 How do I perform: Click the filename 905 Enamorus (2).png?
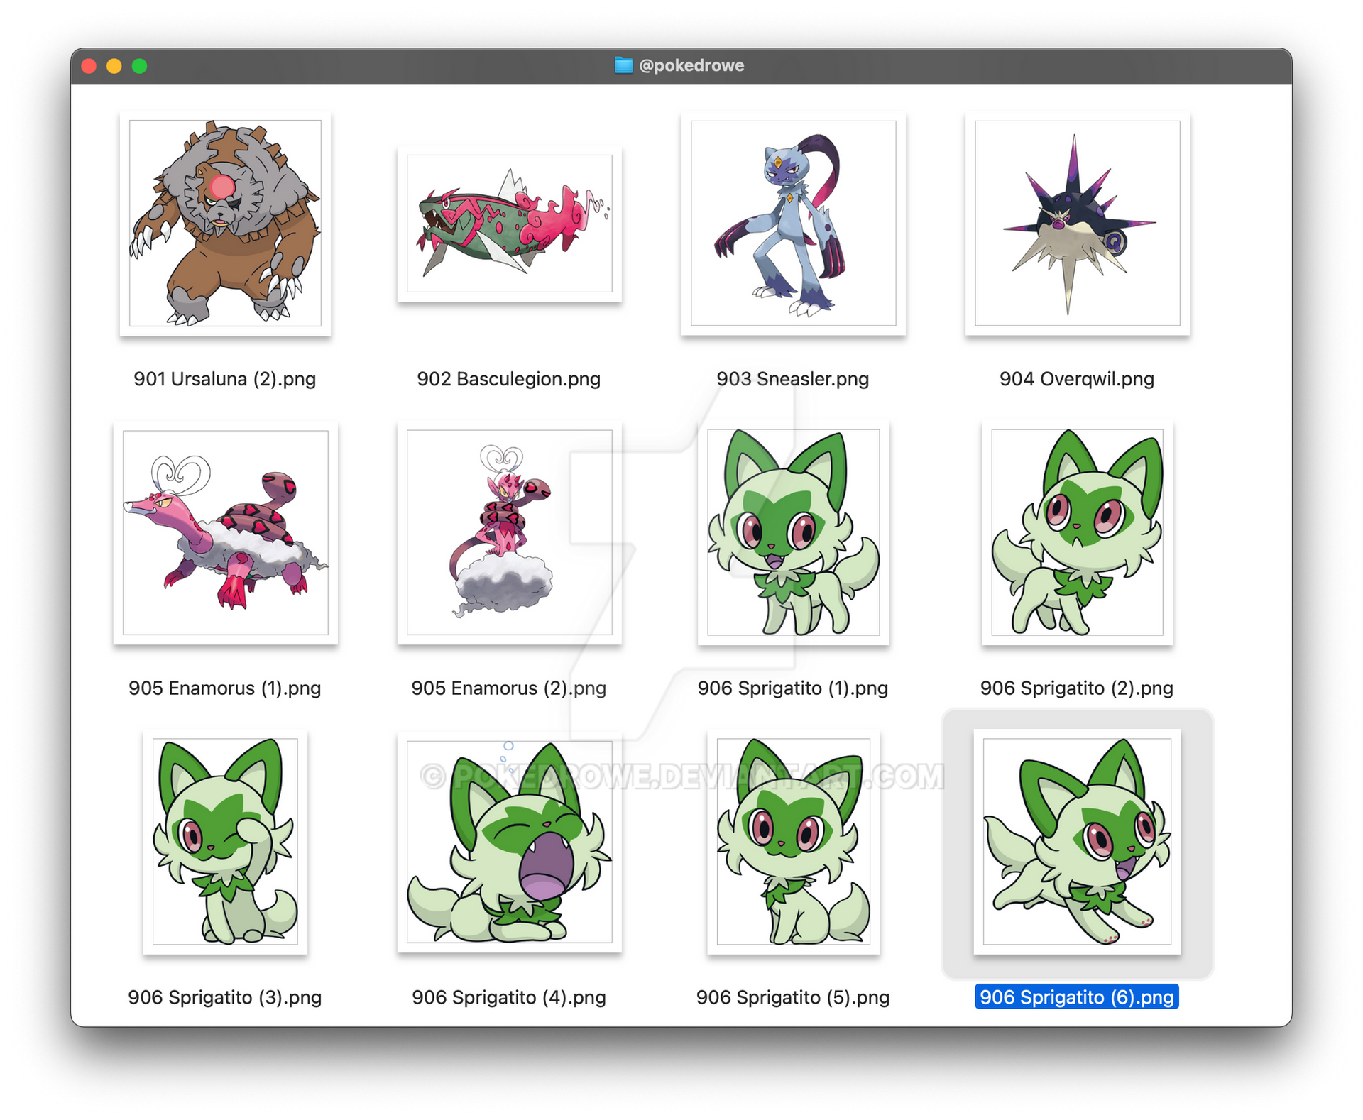[x=509, y=688]
